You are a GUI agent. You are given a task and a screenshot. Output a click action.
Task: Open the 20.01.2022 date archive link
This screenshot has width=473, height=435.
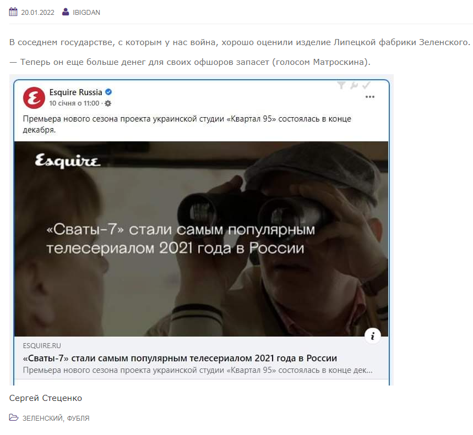[37, 12]
